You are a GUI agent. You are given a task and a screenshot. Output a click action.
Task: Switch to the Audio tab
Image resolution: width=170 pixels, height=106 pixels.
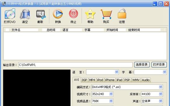point(146,80)
